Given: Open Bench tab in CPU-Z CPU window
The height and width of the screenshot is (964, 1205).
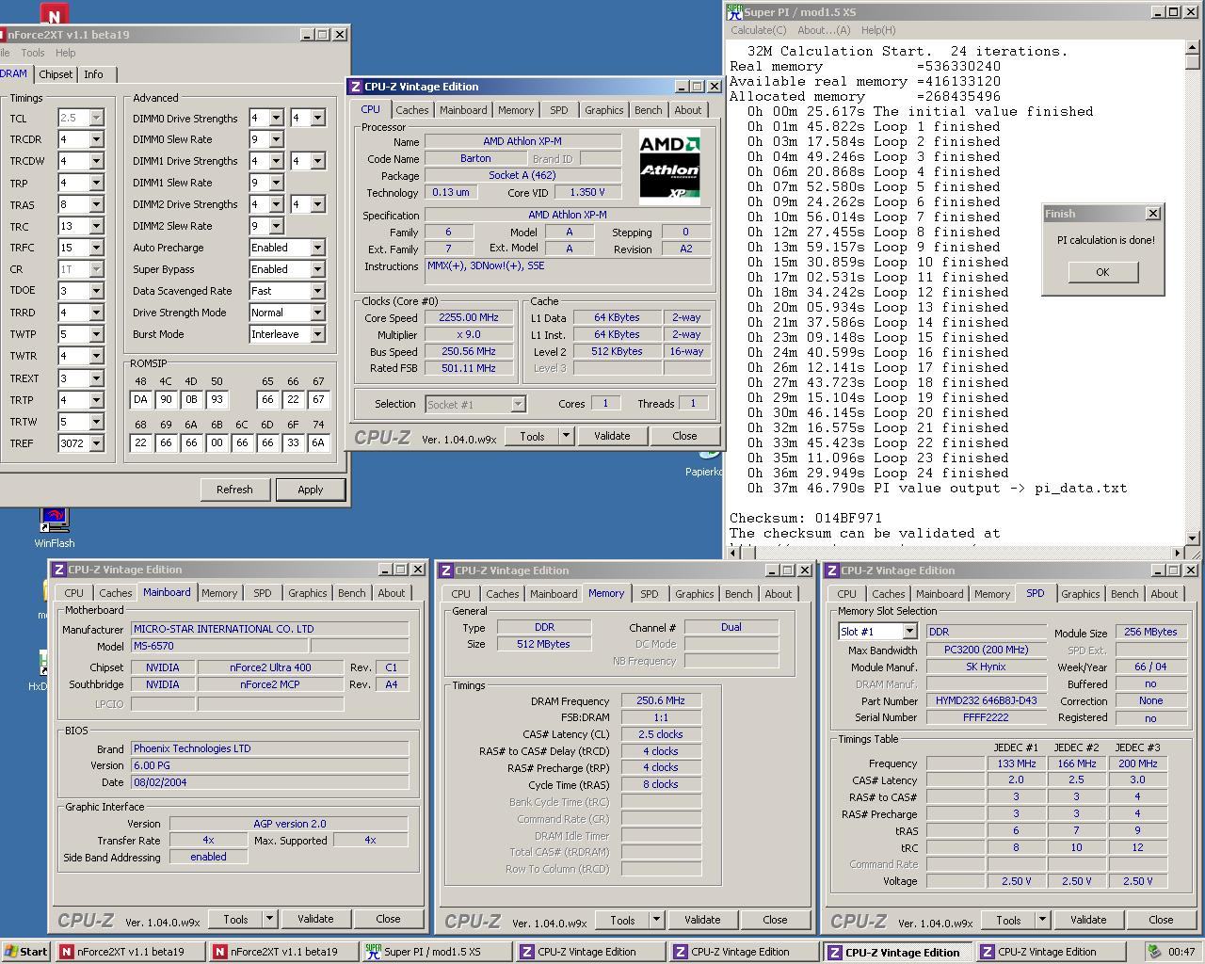Looking at the screenshot, I should pos(648,110).
